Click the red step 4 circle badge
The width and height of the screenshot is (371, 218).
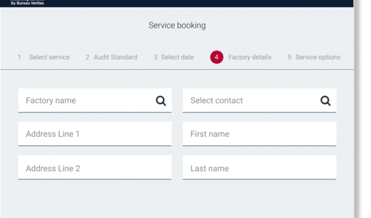point(217,57)
